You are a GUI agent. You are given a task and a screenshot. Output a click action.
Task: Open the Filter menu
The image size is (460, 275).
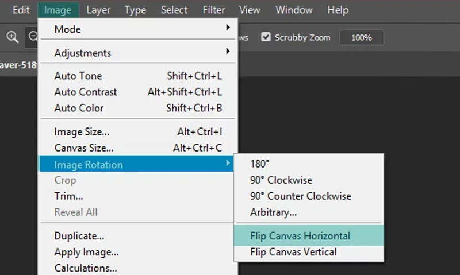point(213,10)
